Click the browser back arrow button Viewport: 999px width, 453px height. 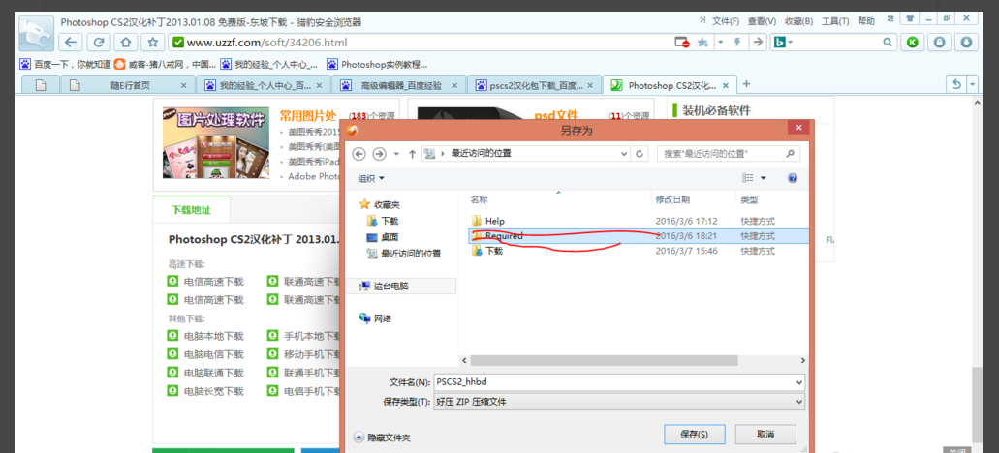(x=71, y=43)
